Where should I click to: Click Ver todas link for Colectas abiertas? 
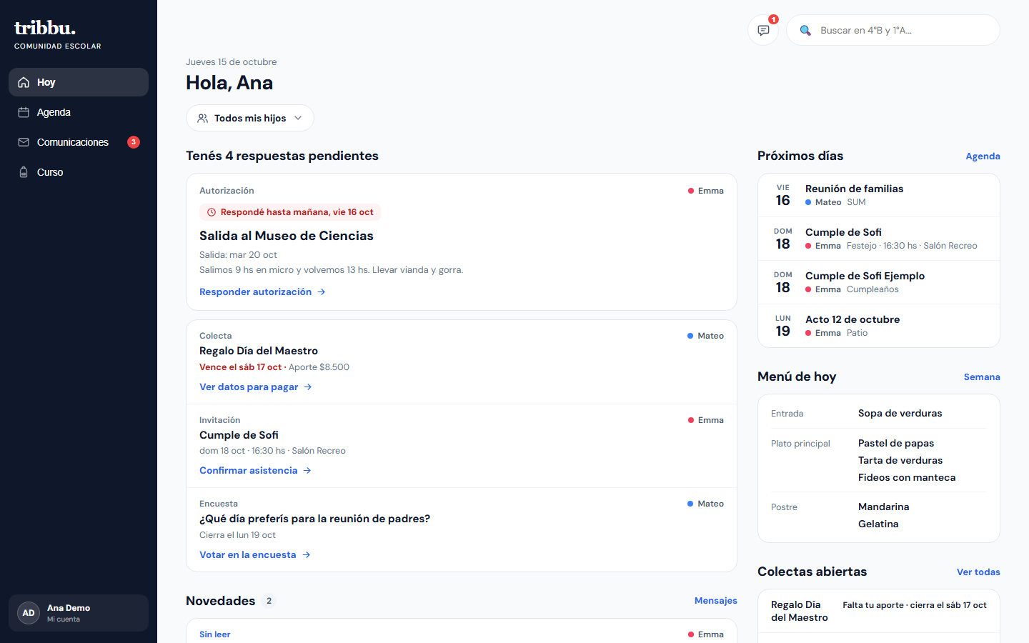pyautogui.click(x=978, y=572)
